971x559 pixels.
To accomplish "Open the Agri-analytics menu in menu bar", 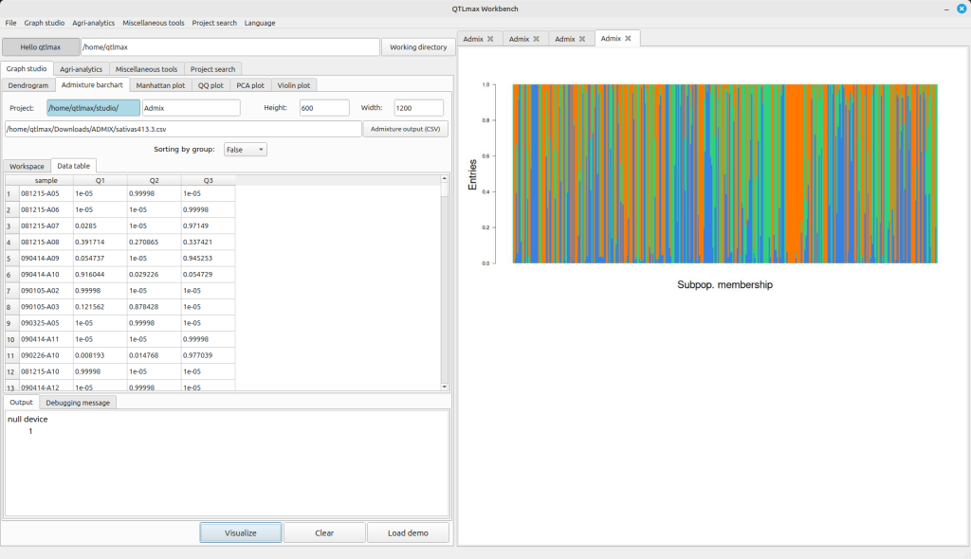I will click(94, 23).
